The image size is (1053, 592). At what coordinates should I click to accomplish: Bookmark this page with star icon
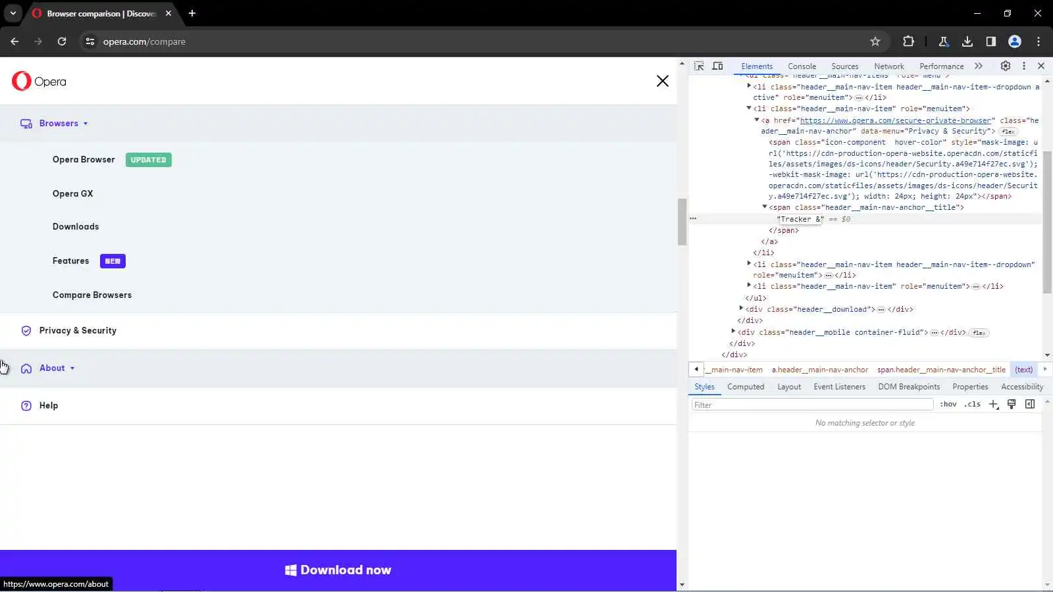click(x=875, y=41)
